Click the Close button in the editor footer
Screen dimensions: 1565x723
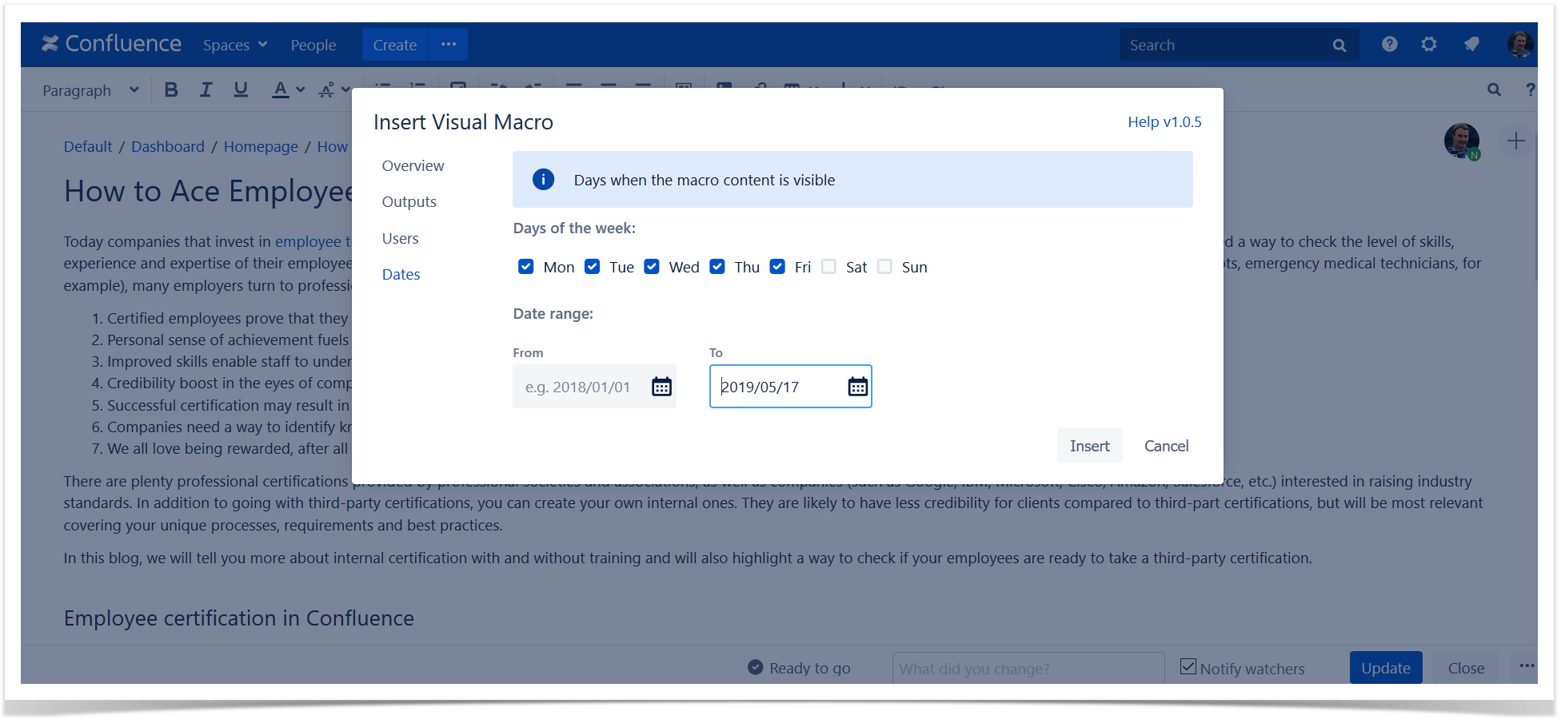click(x=1466, y=668)
